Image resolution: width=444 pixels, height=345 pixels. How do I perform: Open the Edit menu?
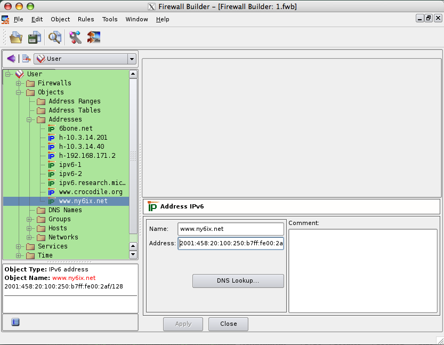(x=37, y=19)
